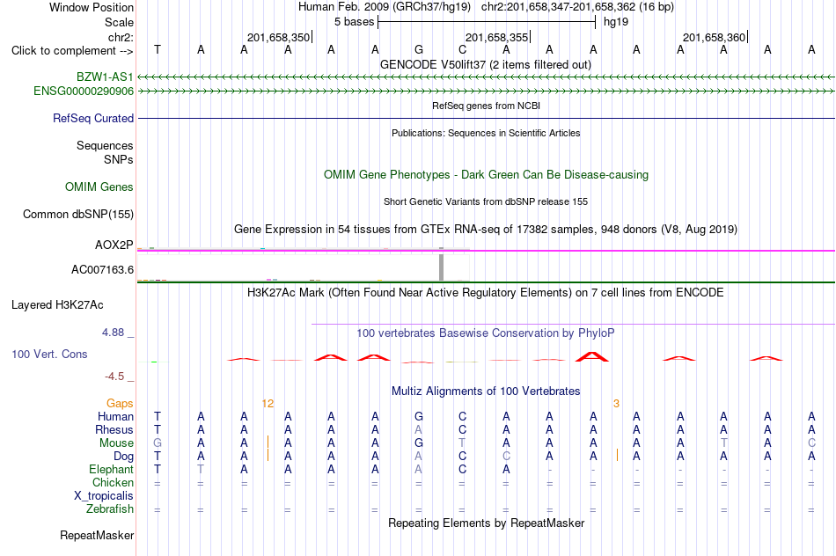The width and height of the screenshot is (836, 556).
Task: Click the BZW1-AS1 gene label
Action: [x=105, y=77]
